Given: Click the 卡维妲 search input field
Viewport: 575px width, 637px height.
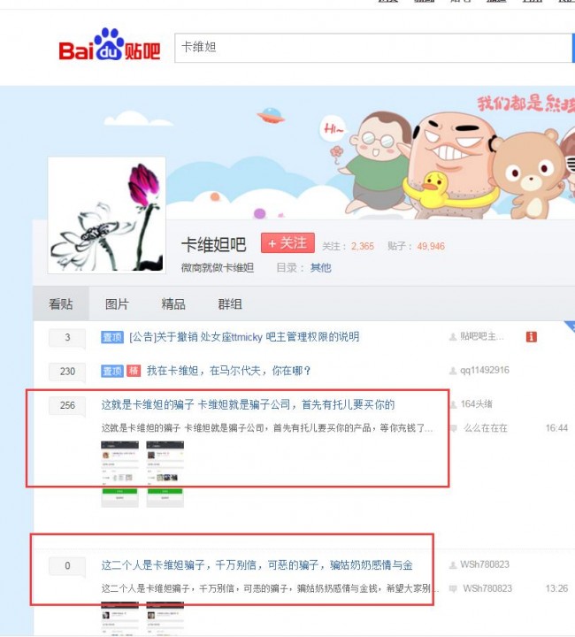Looking at the screenshot, I should tap(373, 48).
